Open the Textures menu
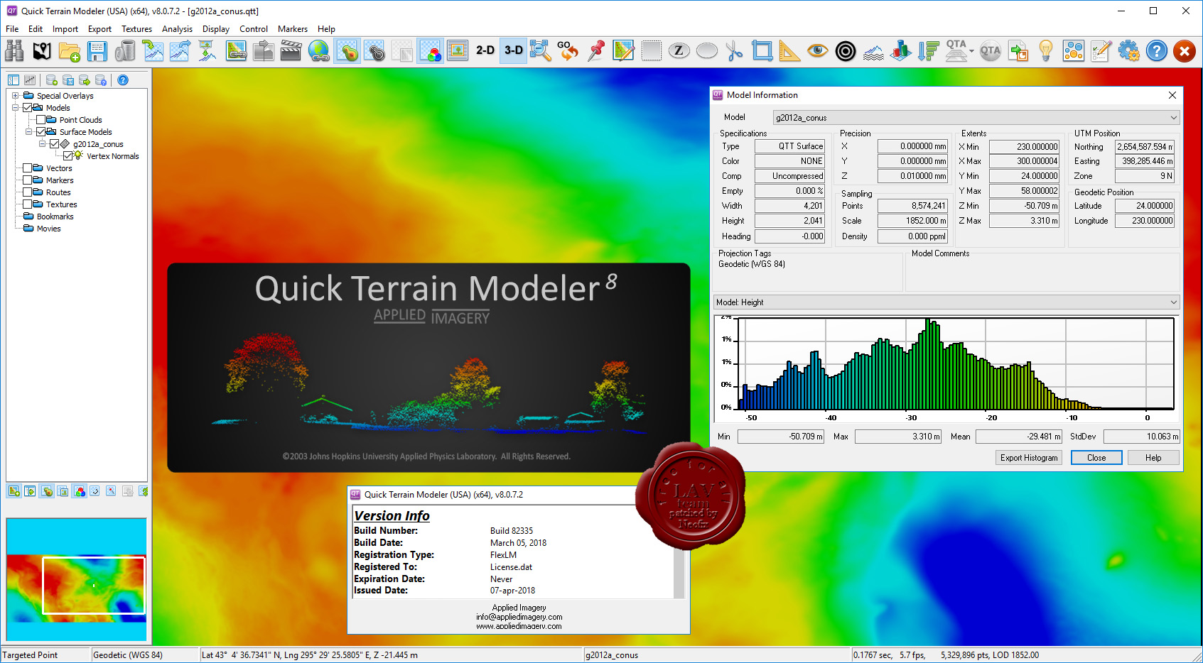The image size is (1203, 663). tap(136, 29)
